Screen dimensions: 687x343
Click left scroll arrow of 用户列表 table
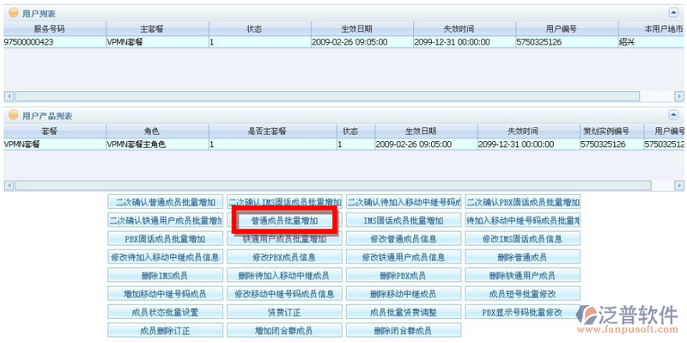[x=9, y=96]
